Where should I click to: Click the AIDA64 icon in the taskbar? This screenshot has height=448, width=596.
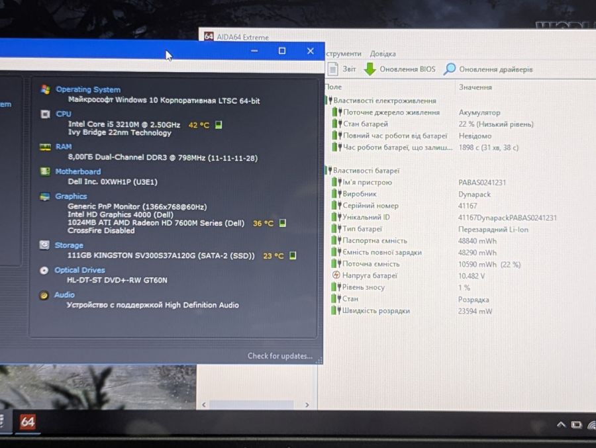(x=28, y=422)
